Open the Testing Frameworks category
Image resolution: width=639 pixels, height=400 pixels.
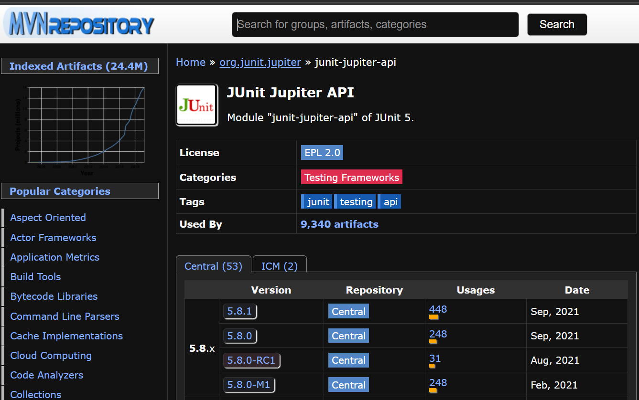352,177
